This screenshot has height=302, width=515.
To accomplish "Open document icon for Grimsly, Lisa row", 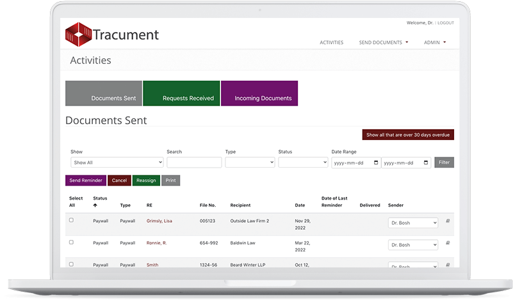I will (448, 221).
